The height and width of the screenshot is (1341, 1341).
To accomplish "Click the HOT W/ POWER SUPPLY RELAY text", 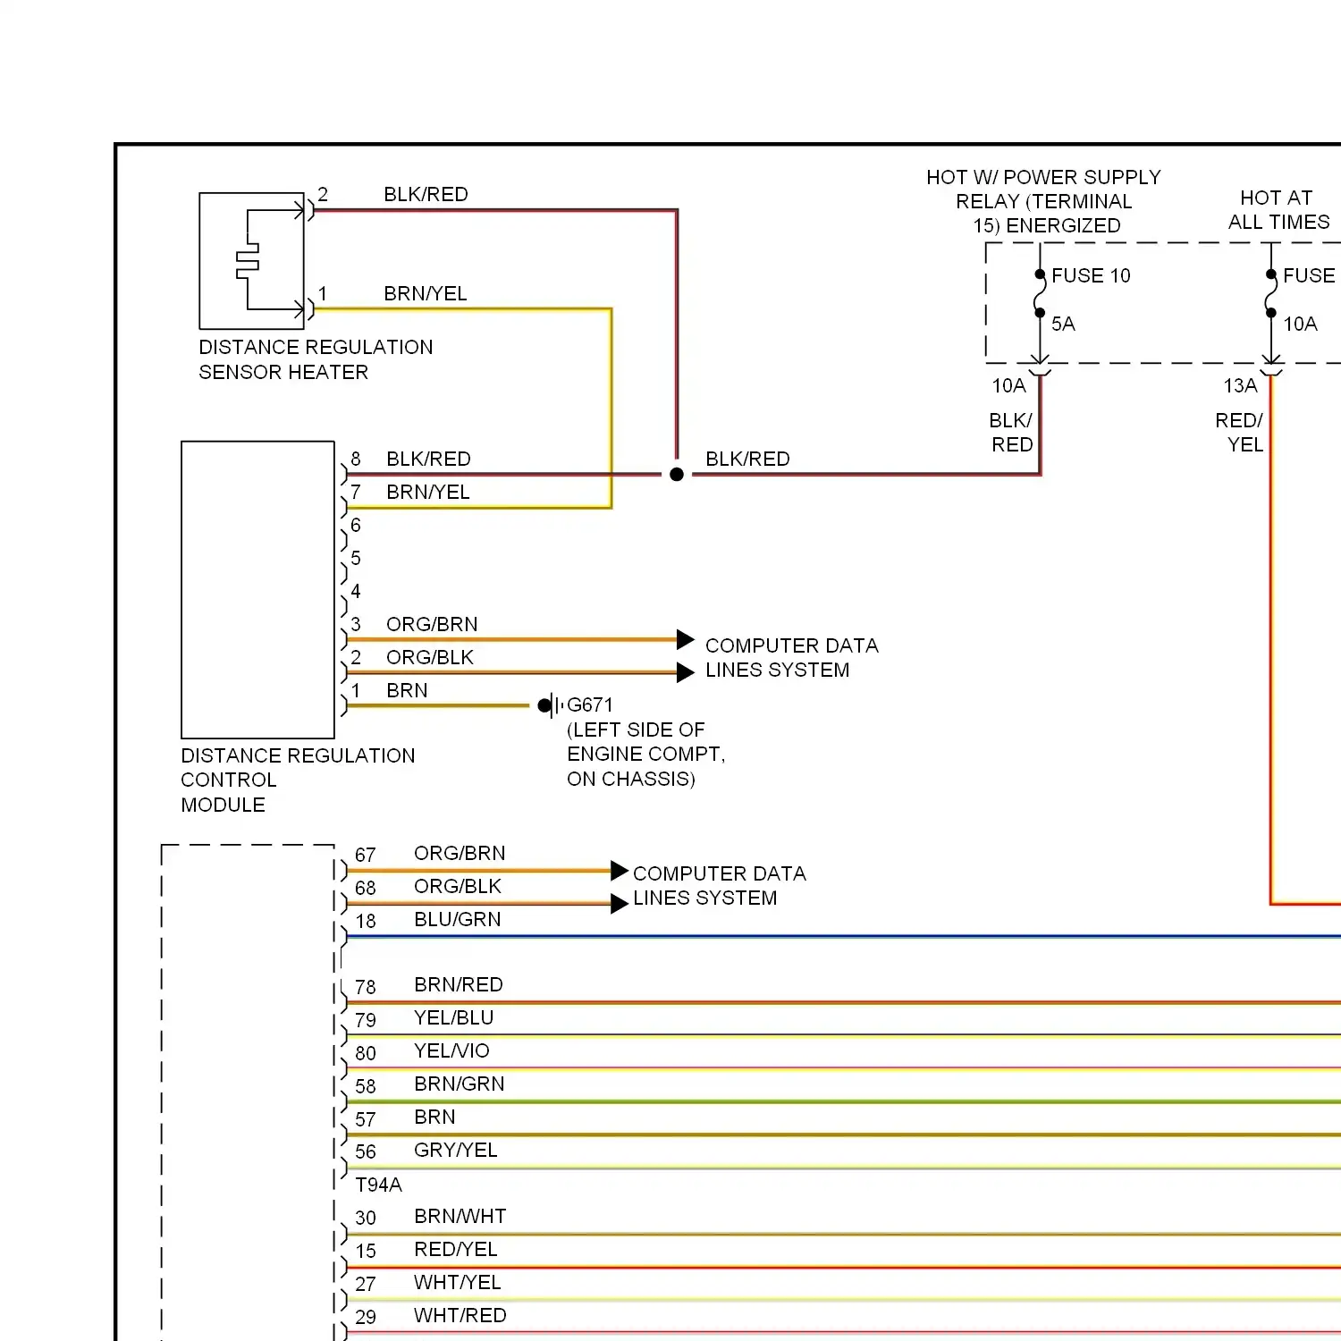I will tap(1043, 201).
